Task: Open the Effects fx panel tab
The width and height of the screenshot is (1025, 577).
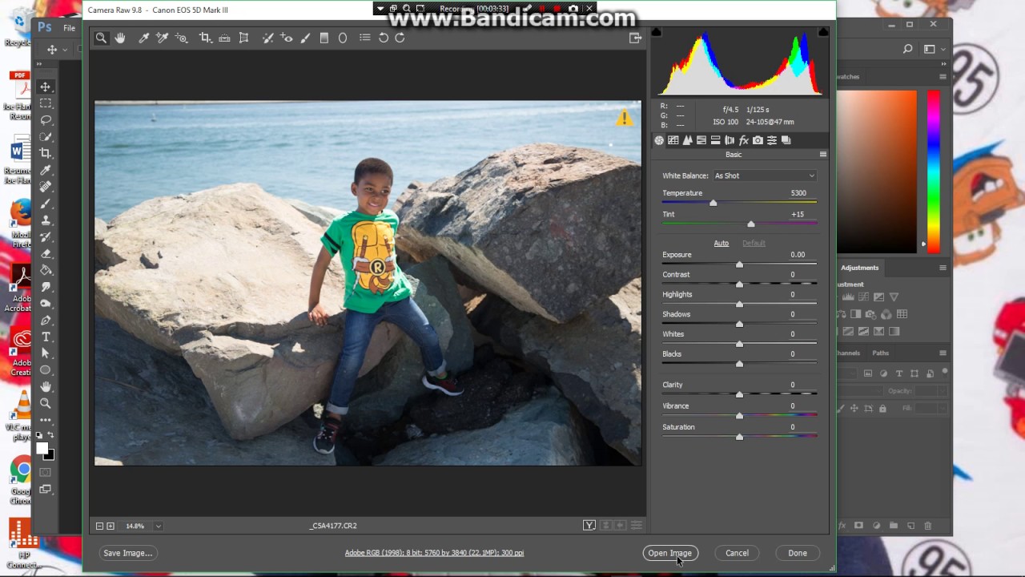Action: click(x=743, y=140)
